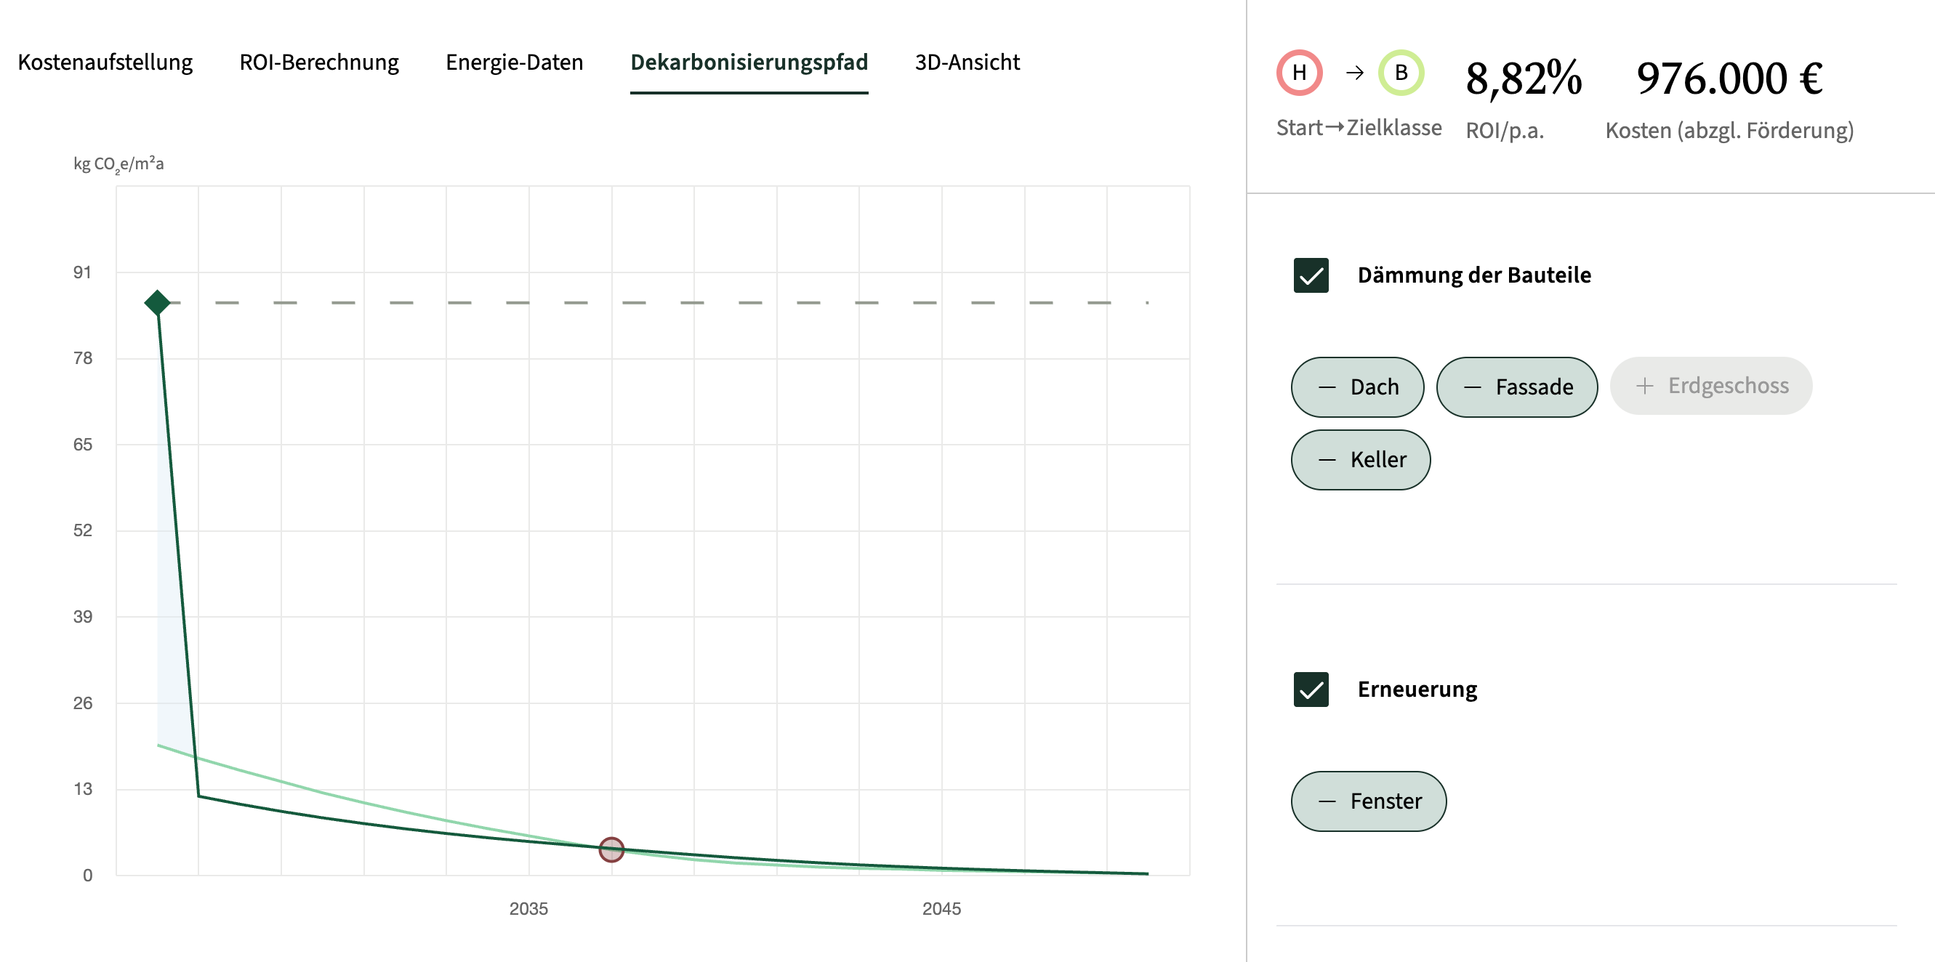Click the 976.000 € cost value
1935x962 pixels.
coord(1729,78)
